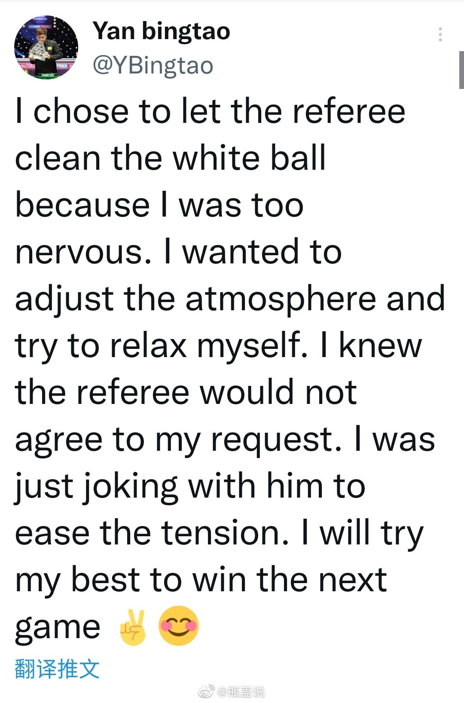
Task: Click Yan bingtao's round profile avatar
Action: pos(46,47)
